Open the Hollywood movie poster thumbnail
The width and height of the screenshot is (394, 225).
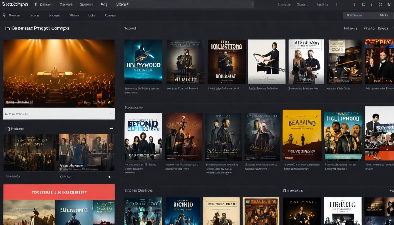click(143, 62)
